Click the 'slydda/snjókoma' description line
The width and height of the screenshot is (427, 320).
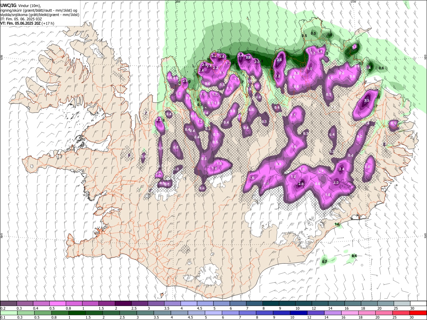click(39, 15)
